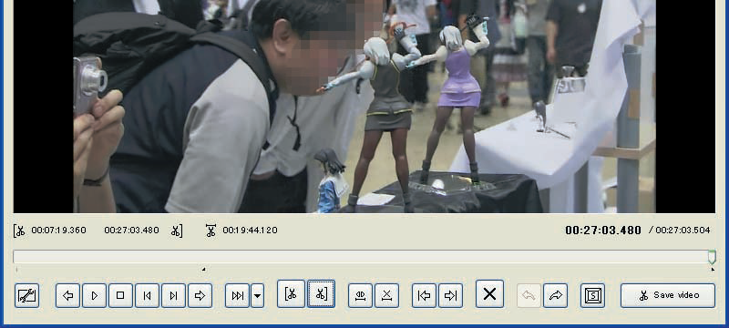Set selection start with left-bracket scissors
Viewport: 729px width, 328px height.
click(291, 293)
